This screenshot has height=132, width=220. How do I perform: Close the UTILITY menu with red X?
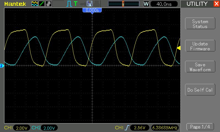coord(216,4)
